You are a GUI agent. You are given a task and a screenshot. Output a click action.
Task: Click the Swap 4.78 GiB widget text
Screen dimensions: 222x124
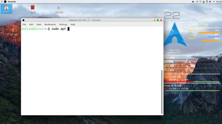tap(172, 85)
